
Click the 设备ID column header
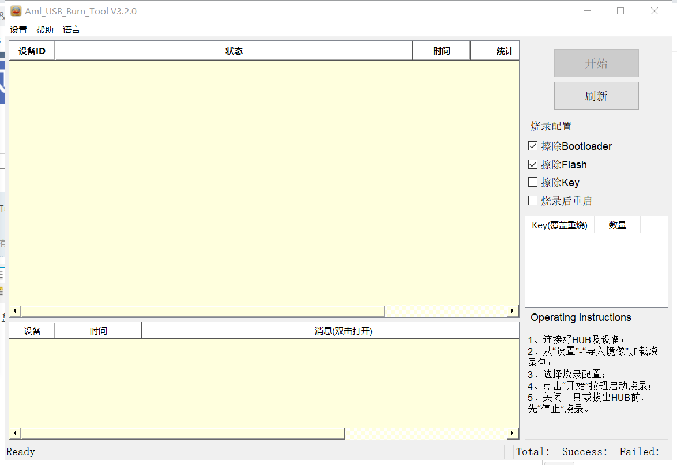point(32,51)
